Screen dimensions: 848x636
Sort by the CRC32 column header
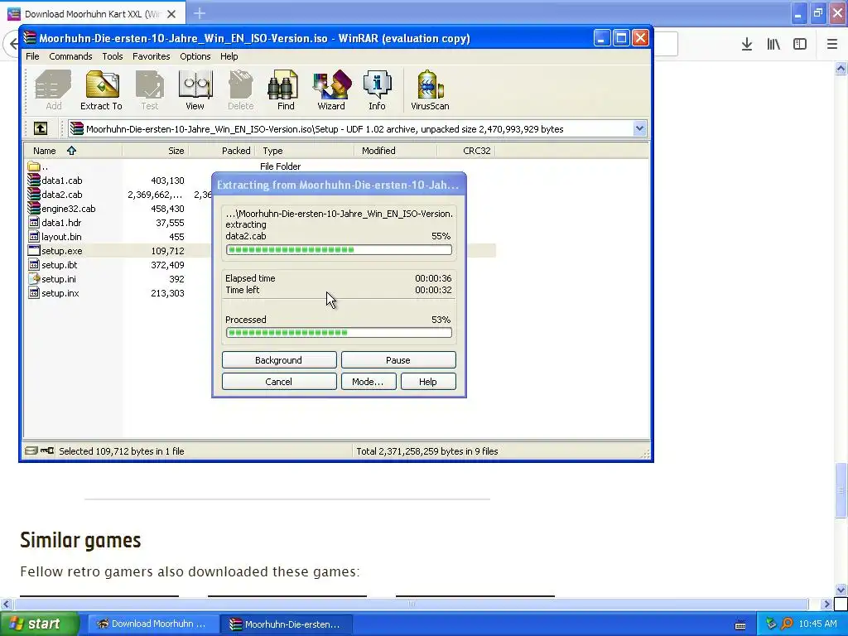[x=466, y=151]
